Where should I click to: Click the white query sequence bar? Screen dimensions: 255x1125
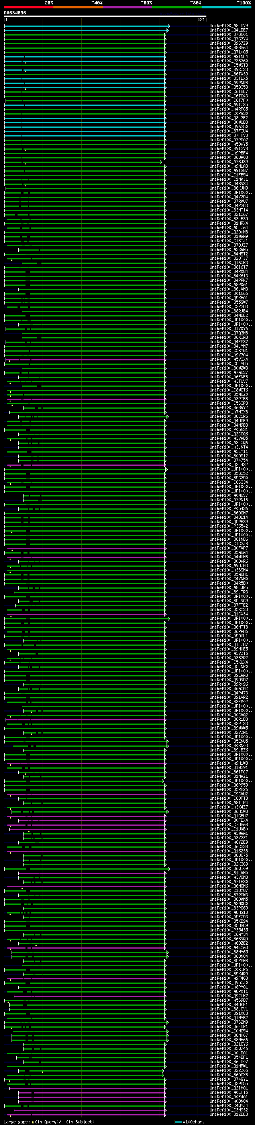[105, 16]
